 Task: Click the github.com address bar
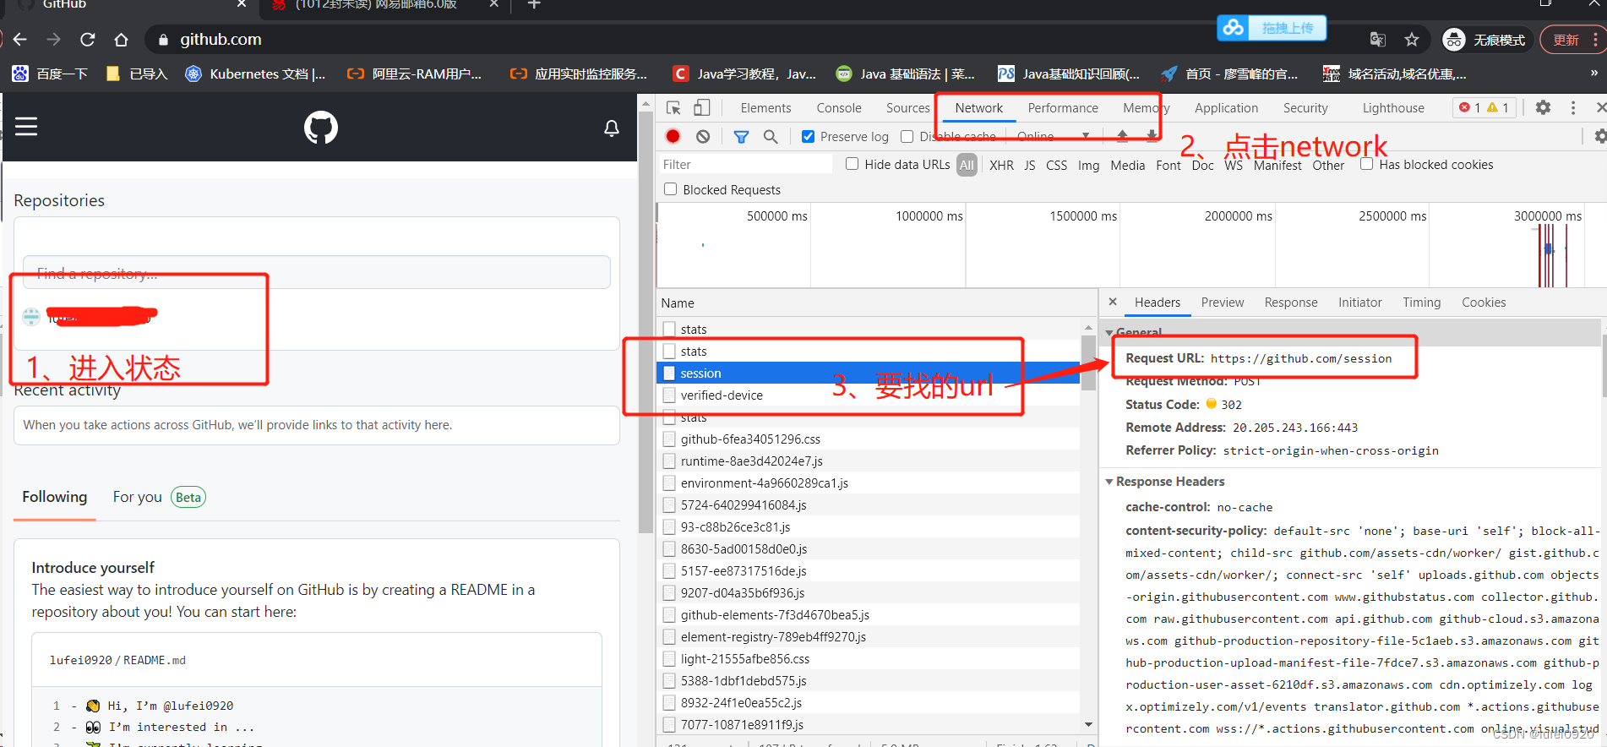click(x=221, y=39)
